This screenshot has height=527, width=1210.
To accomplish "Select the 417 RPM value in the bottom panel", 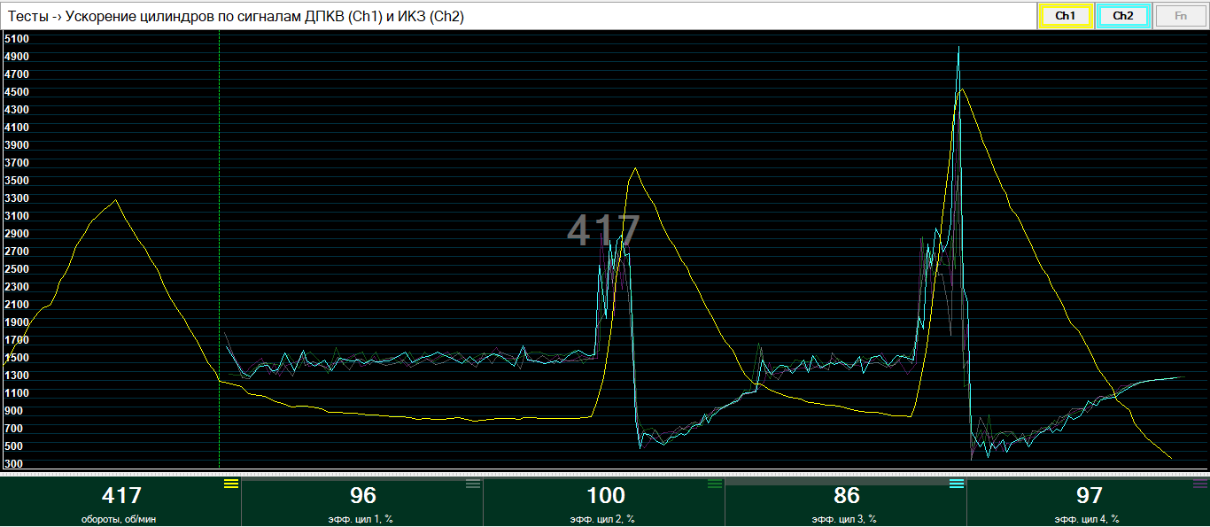I will point(121,496).
